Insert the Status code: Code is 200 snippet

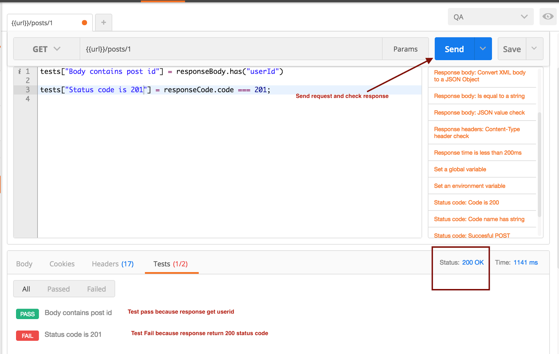coord(466,202)
